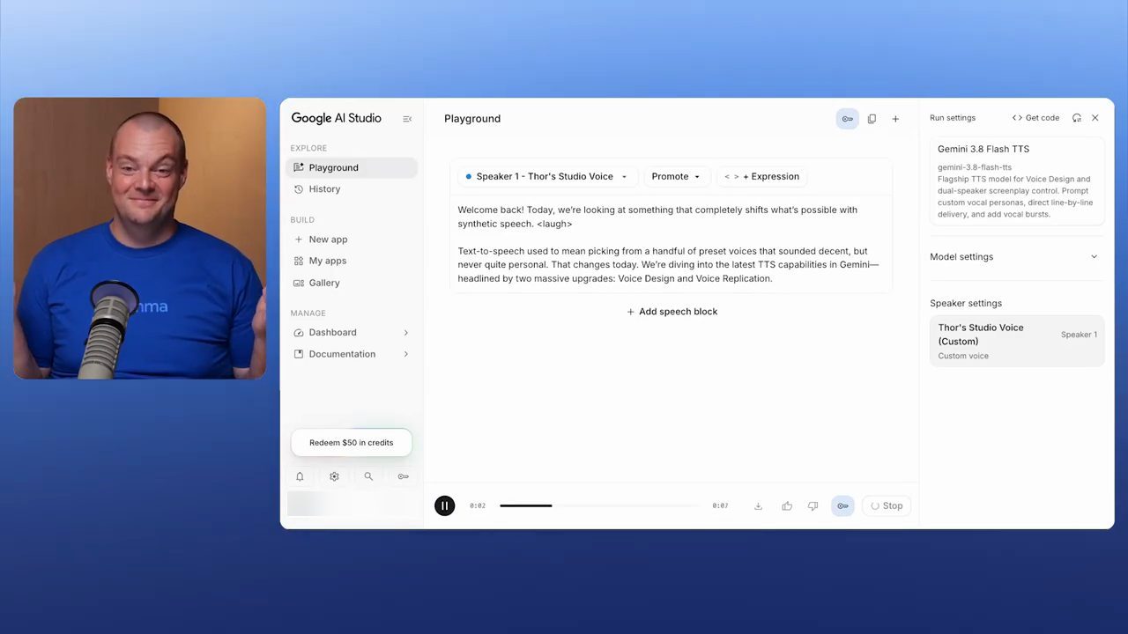Click the plus icon in the Playground header
The width and height of the screenshot is (1128, 634).
point(895,119)
